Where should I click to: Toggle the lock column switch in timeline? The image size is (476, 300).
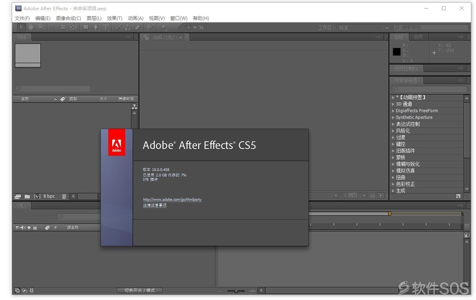(x=35, y=227)
